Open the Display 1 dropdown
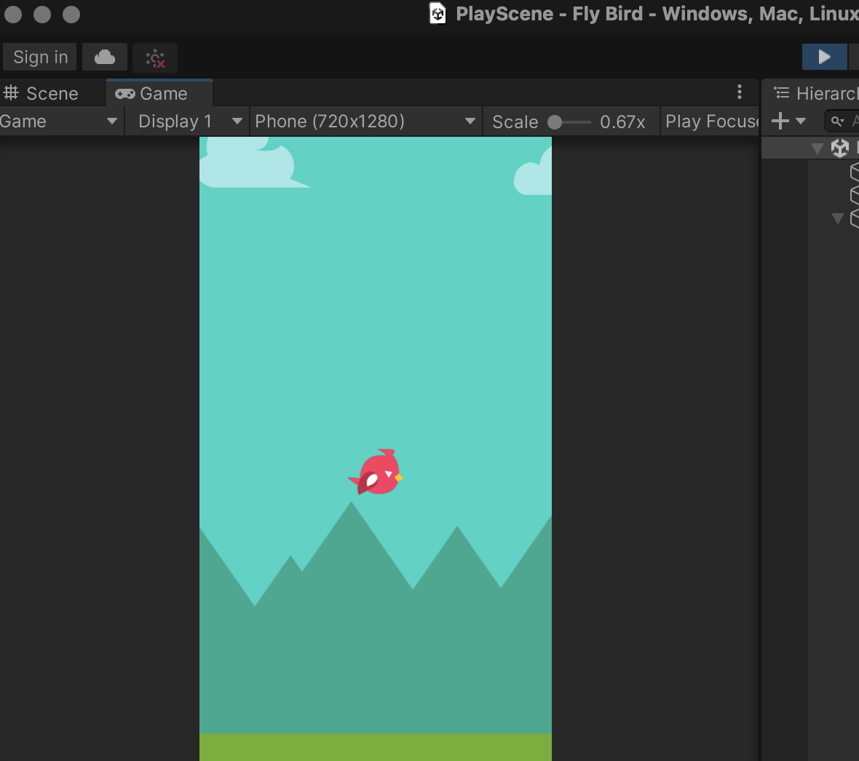The height and width of the screenshot is (761, 859). tap(189, 121)
